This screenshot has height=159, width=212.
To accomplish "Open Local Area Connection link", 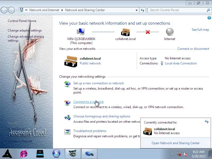I will coord(181,63).
